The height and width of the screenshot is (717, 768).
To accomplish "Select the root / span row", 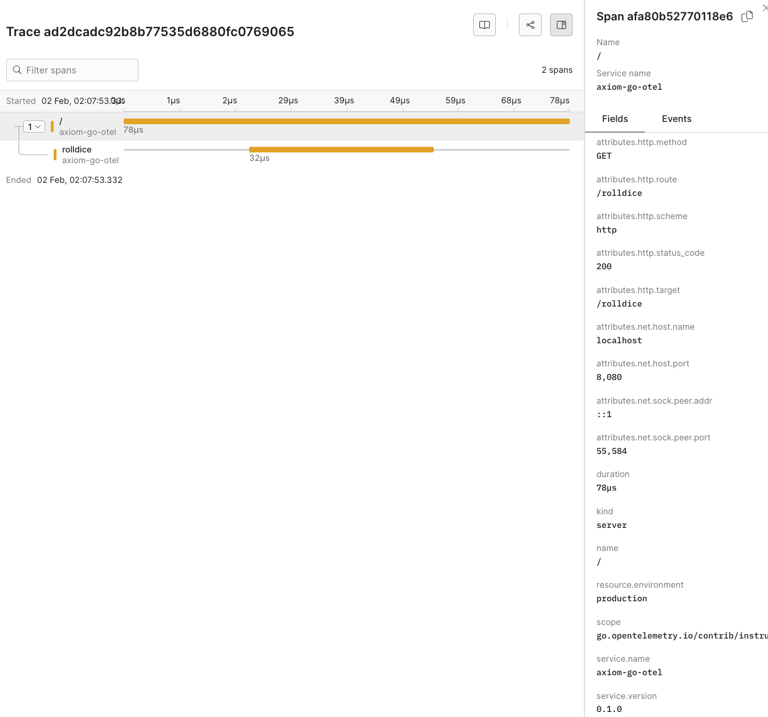I will tap(85, 125).
